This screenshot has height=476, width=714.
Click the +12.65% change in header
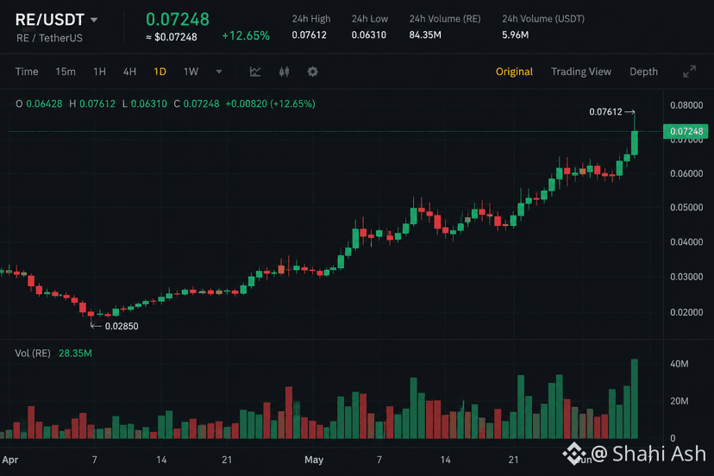pos(246,35)
